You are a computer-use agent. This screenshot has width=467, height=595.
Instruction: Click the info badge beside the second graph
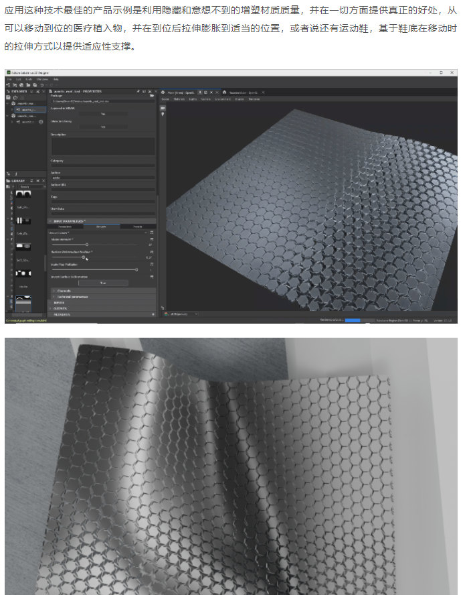(x=41, y=122)
